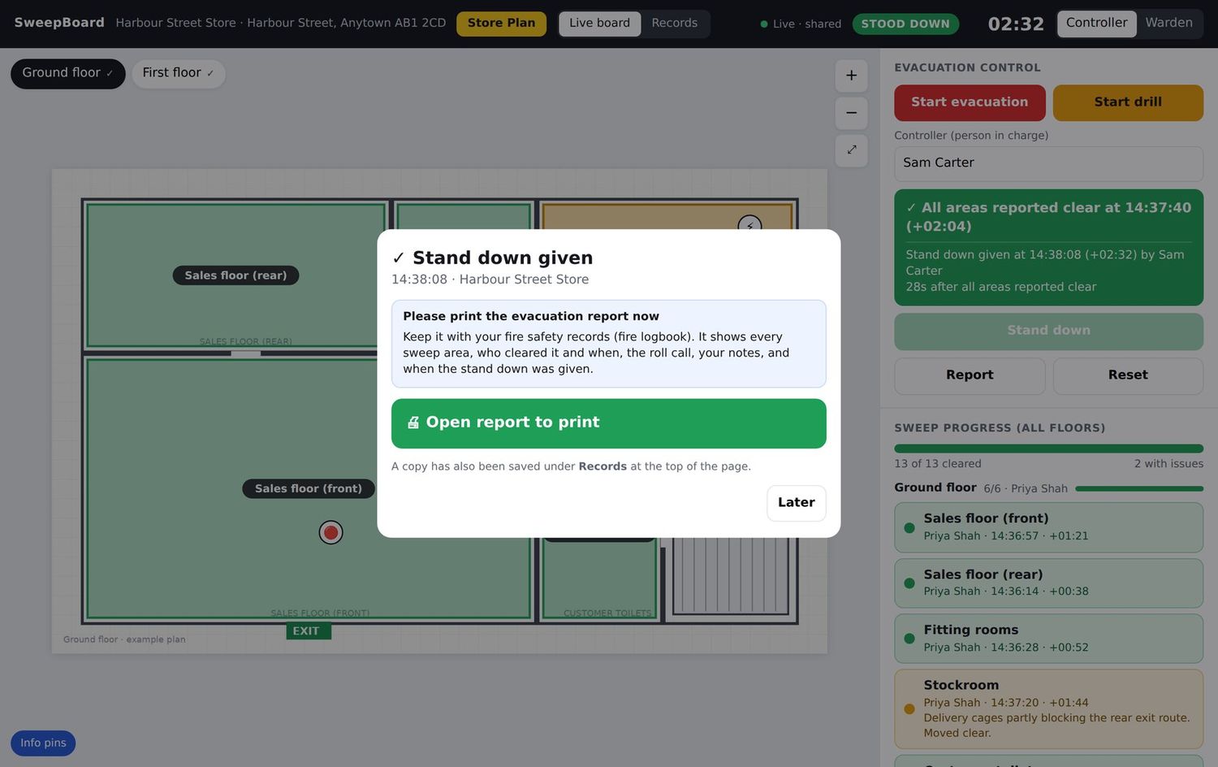Image resolution: width=1218 pixels, height=767 pixels.
Task: Click the 02:32 elapsed timer
Action: click(1016, 24)
